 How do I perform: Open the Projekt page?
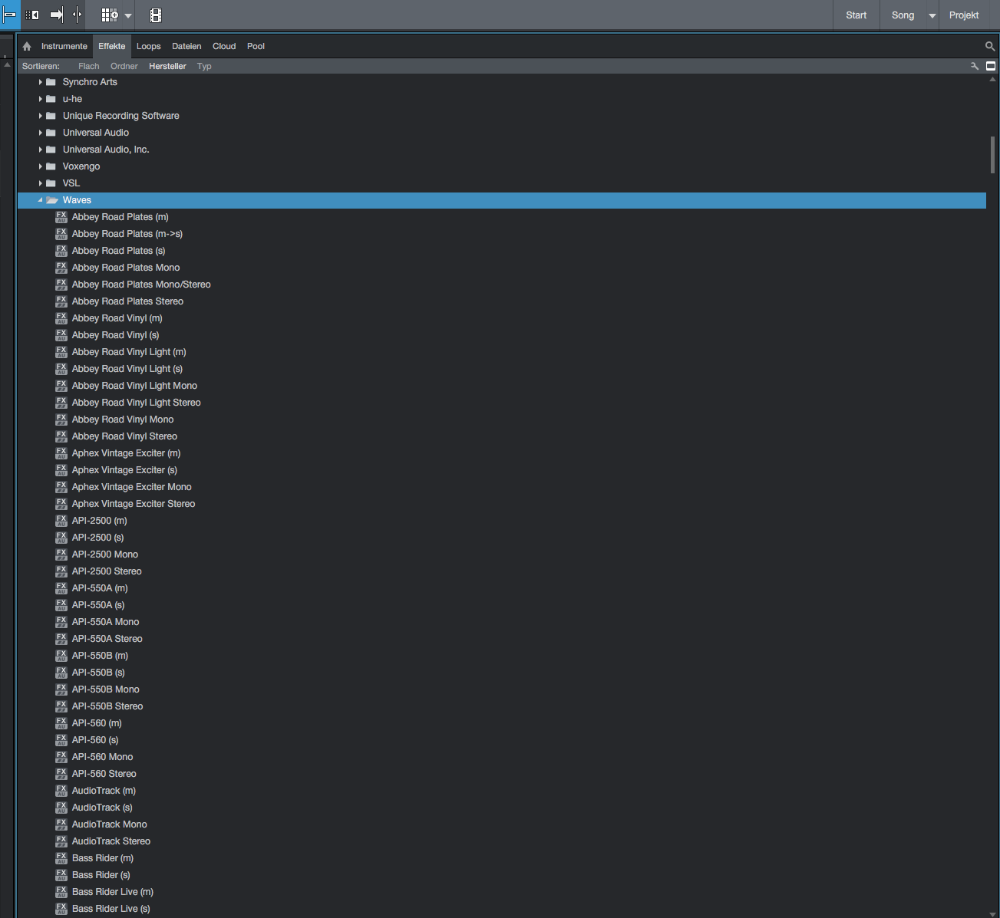click(x=964, y=15)
